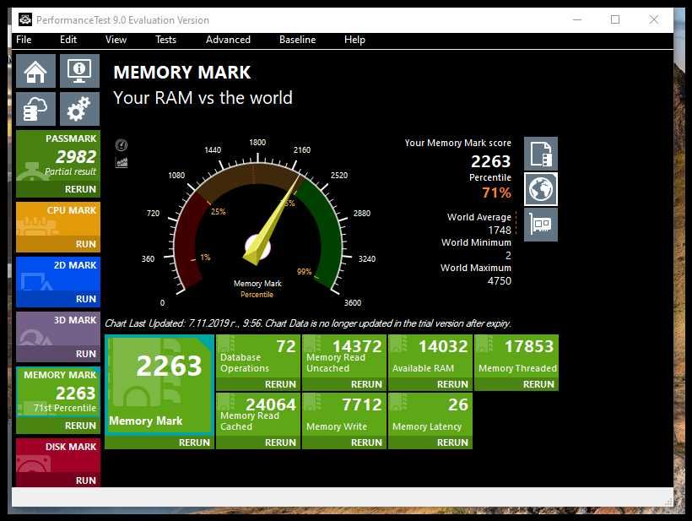Select the gauge chart view icon
The height and width of the screenshot is (521, 692).
pos(122,145)
